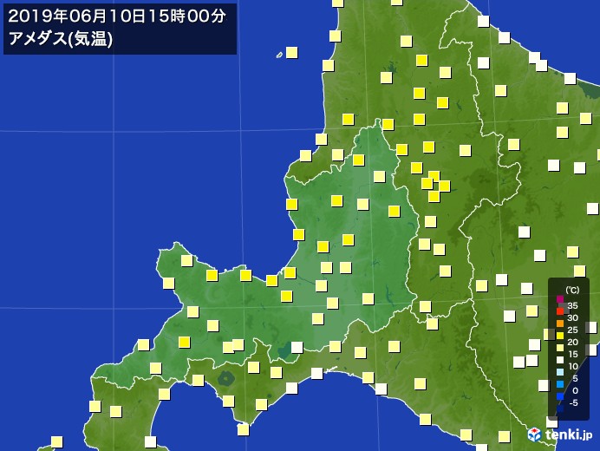Image resolution: width=600 pixels, height=451 pixels.
Task: Click the legend value 10
Action: pos(572,366)
